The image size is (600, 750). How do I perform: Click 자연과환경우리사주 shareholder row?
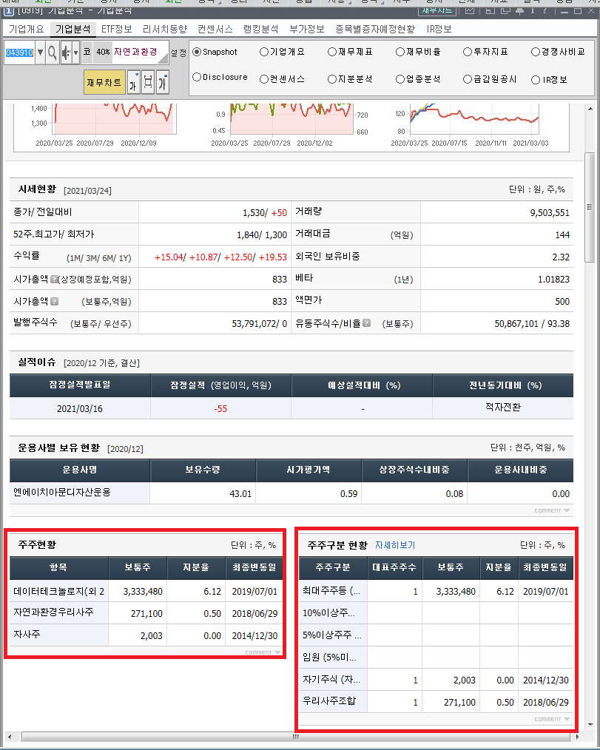coord(146,612)
